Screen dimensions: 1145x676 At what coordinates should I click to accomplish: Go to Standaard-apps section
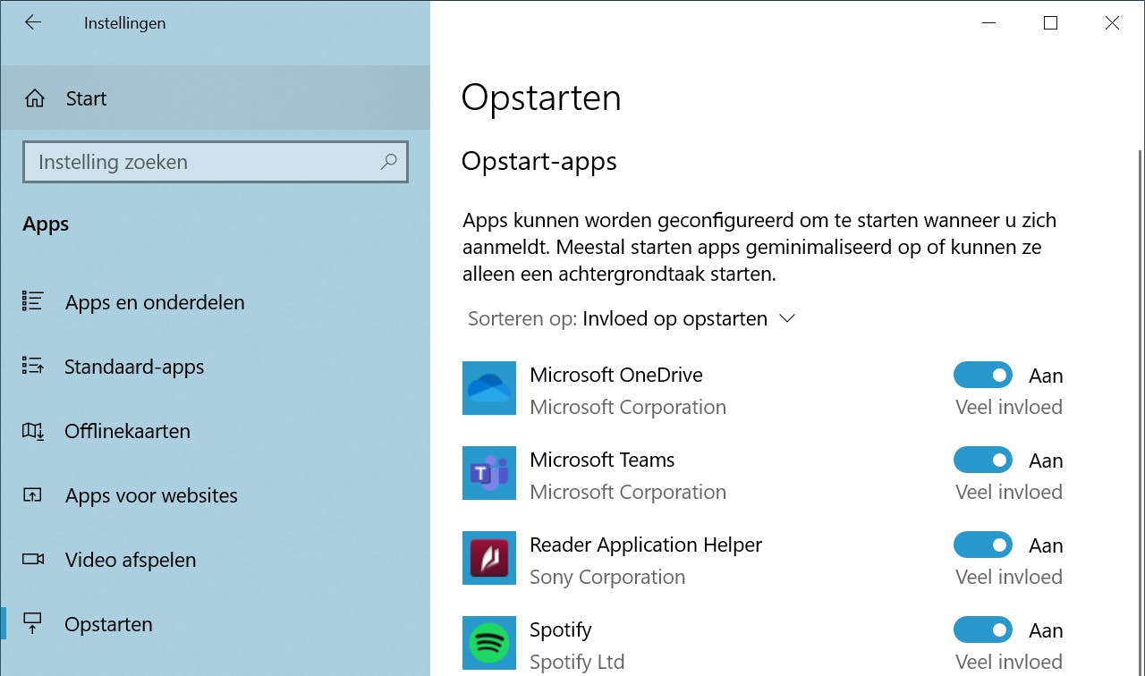tap(134, 367)
